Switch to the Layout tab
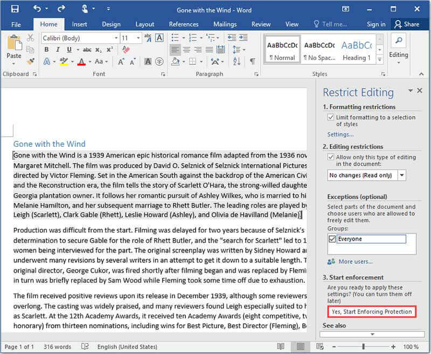This screenshot has height=354, width=431. 144,24
